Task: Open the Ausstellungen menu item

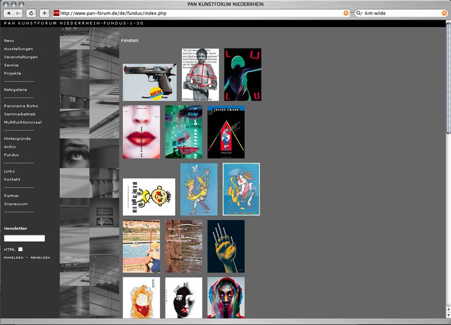Action: pyautogui.click(x=18, y=49)
